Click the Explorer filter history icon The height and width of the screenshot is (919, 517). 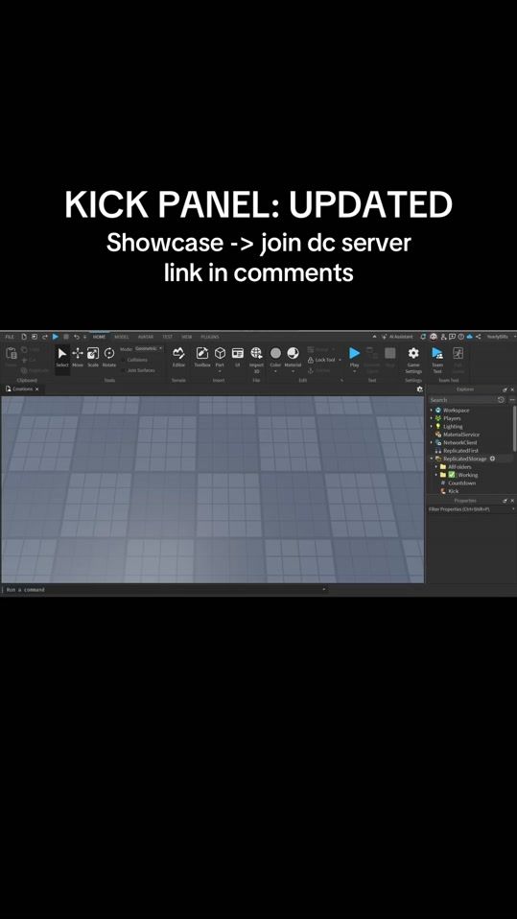[501, 400]
